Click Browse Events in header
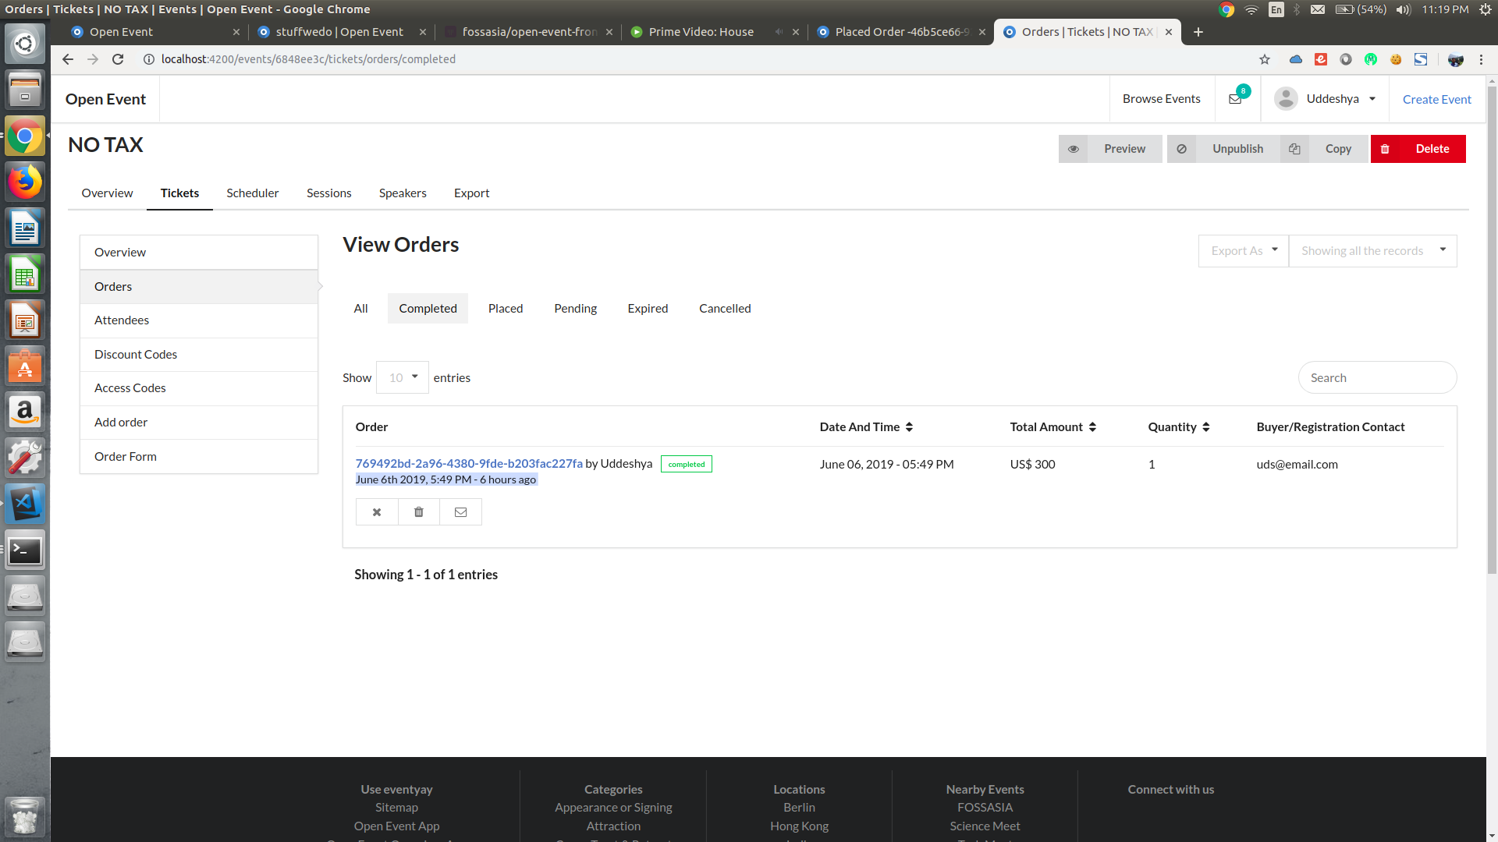The height and width of the screenshot is (842, 1498). click(x=1162, y=99)
